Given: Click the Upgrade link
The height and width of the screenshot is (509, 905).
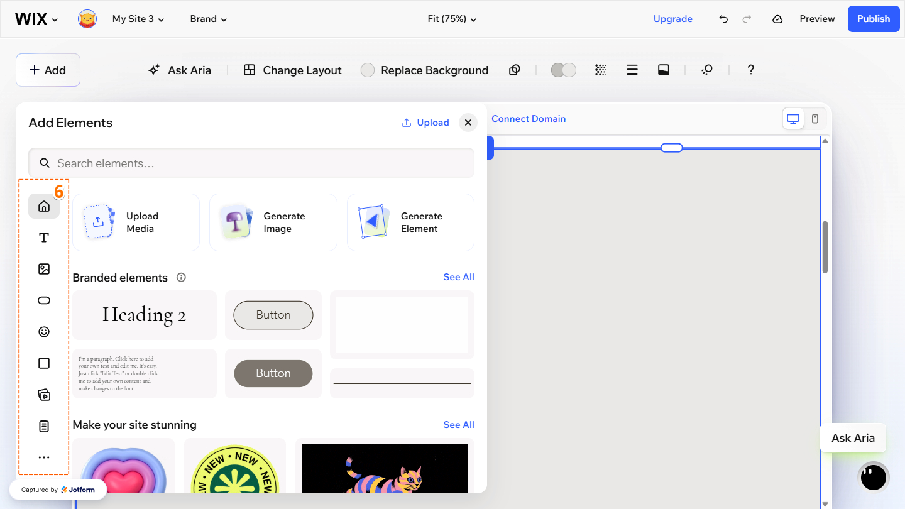Looking at the screenshot, I should (x=673, y=19).
